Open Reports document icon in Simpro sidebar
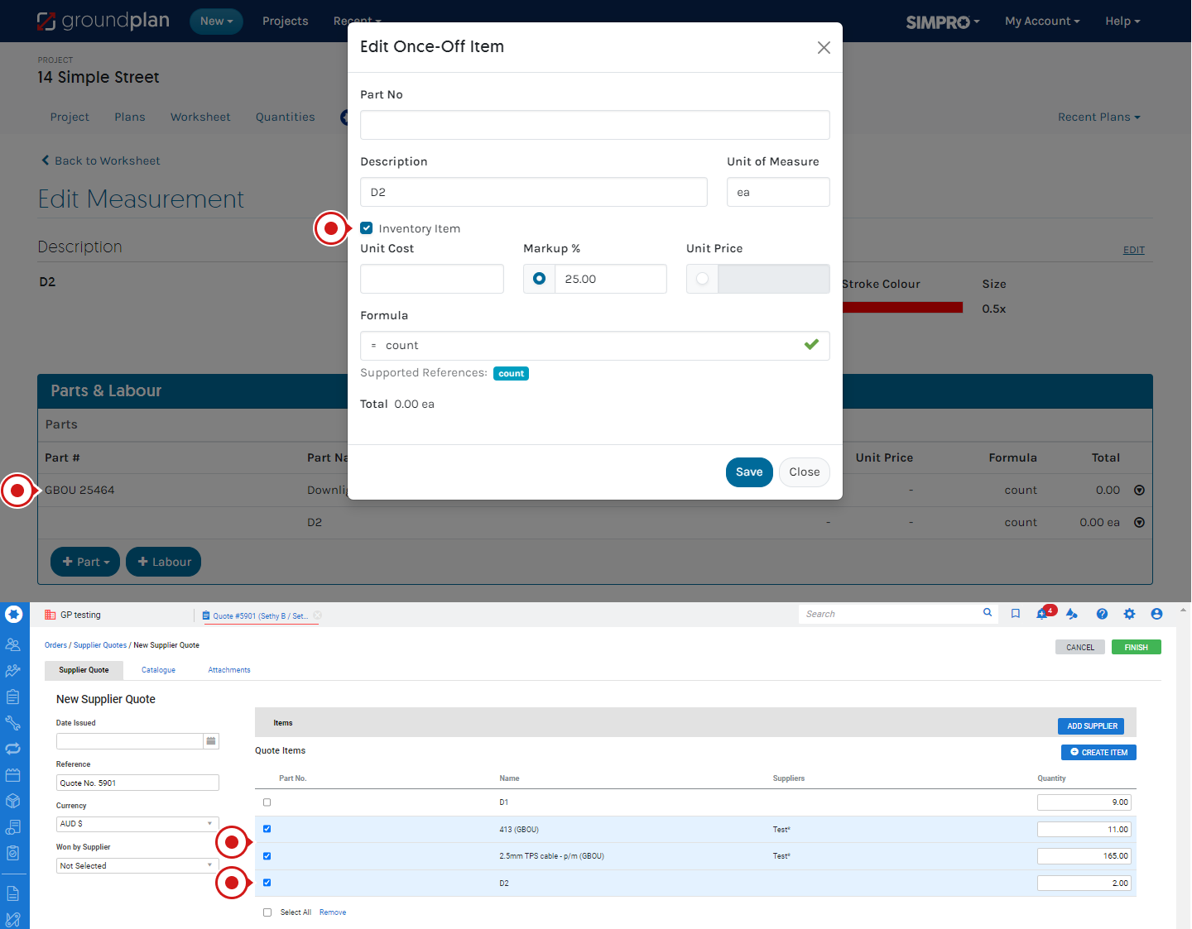 pyautogui.click(x=13, y=893)
